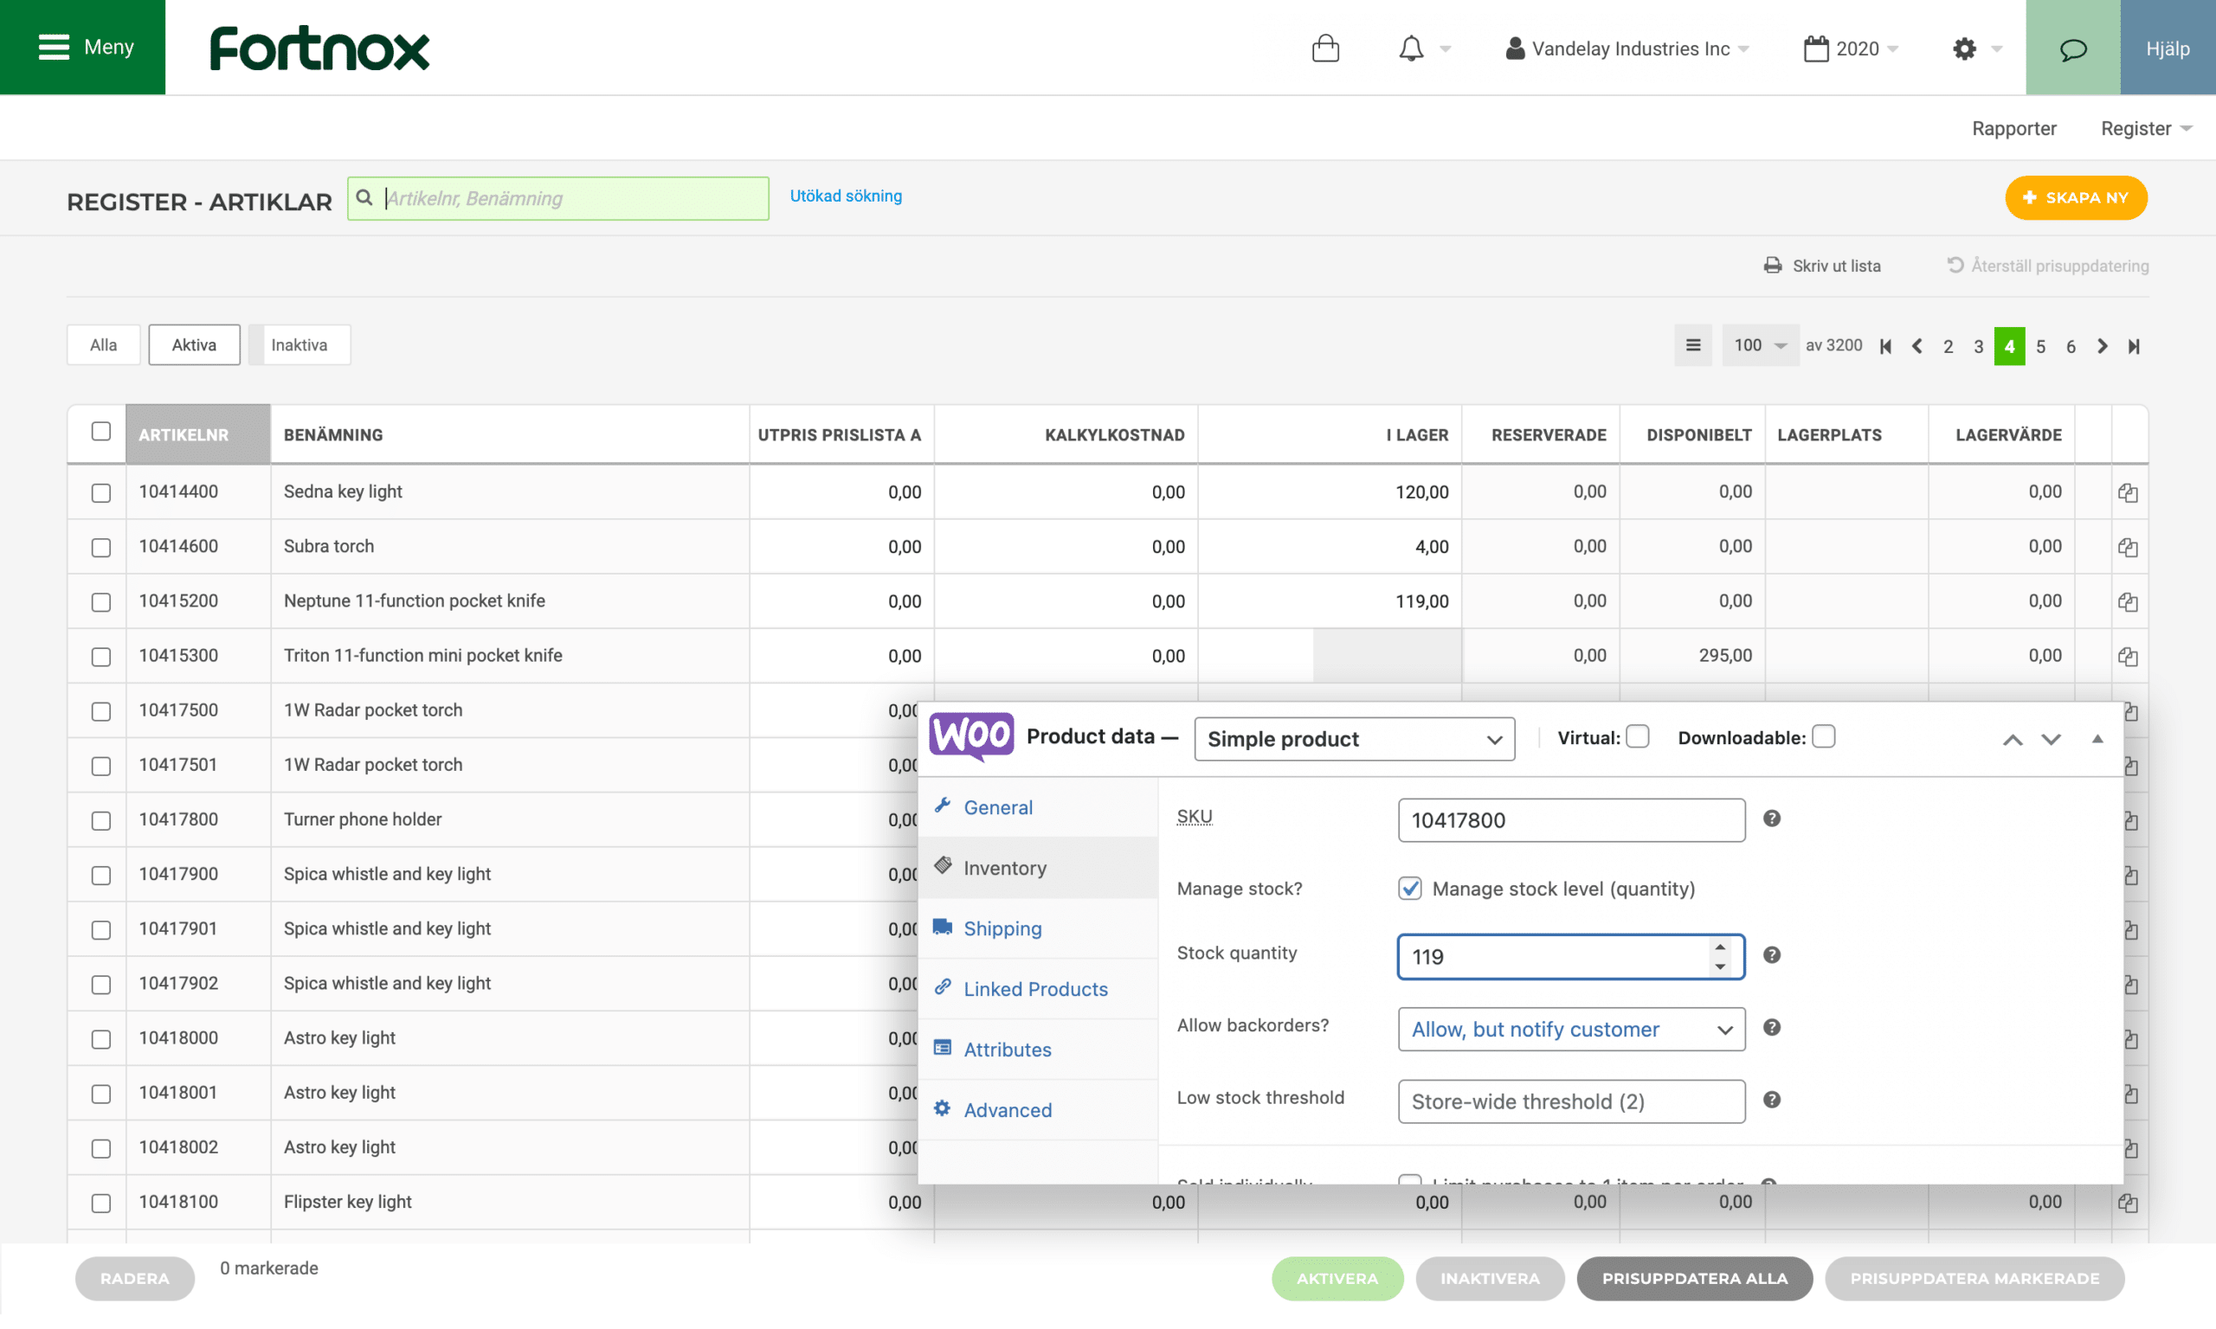Jump to last page of articles
The height and width of the screenshot is (1329, 2216).
[x=2134, y=347]
